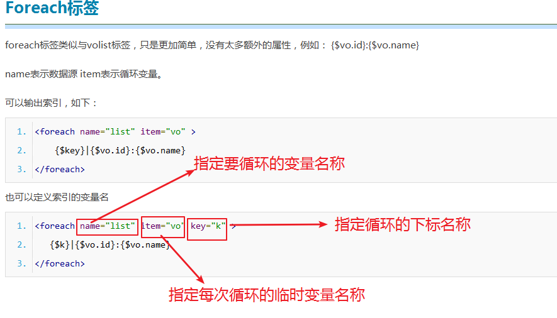The height and width of the screenshot is (318, 557).
Task: Click the text '也可以定义索引的变量名'
Action: pyautogui.click(x=57, y=197)
